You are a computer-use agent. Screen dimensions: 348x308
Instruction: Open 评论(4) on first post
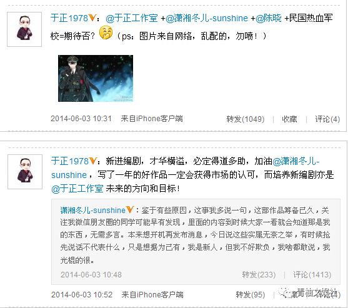[x=327, y=119]
